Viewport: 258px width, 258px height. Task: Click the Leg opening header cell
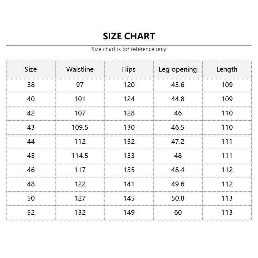tap(178, 69)
